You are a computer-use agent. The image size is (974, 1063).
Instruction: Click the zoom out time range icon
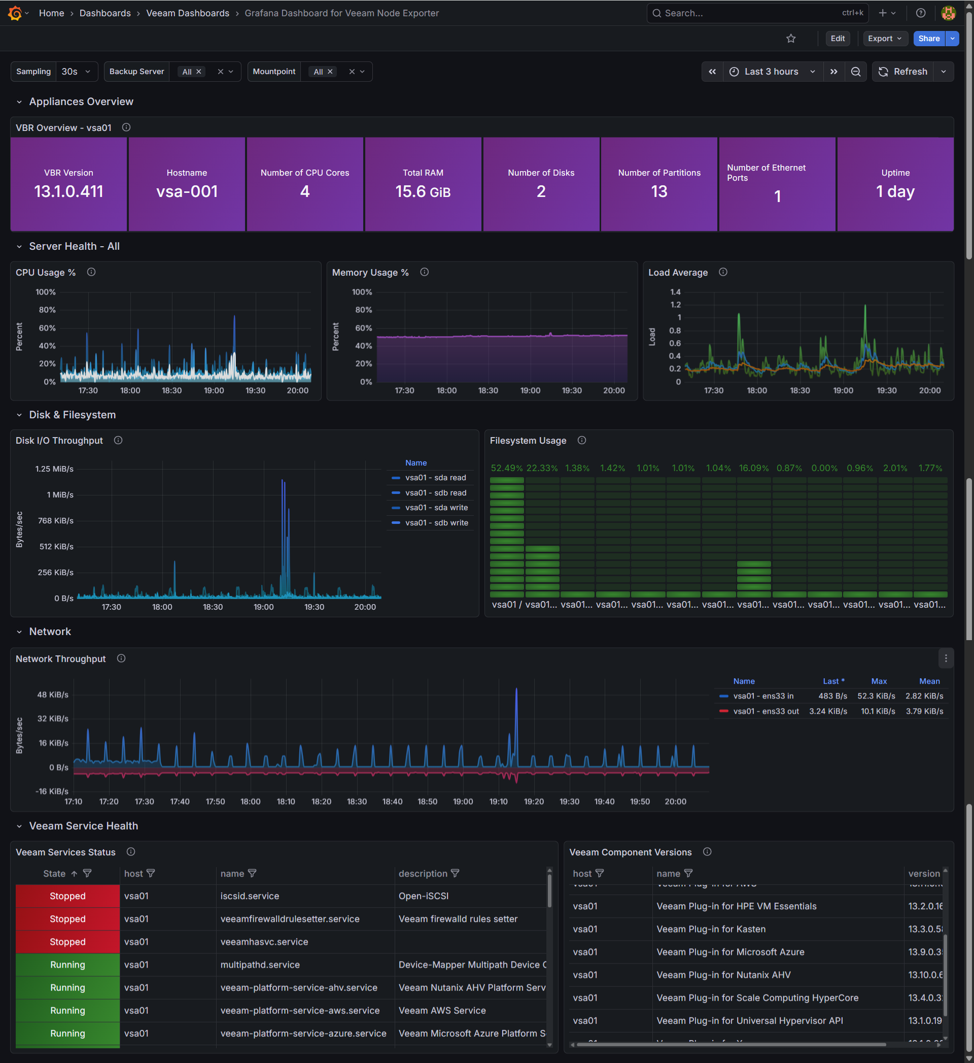(856, 72)
